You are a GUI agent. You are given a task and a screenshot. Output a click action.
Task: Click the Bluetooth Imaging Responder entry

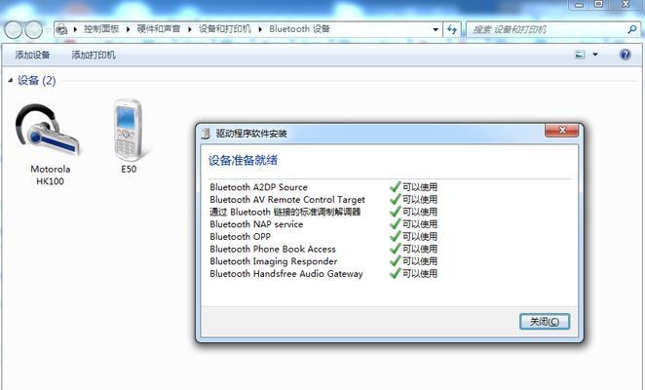click(274, 261)
